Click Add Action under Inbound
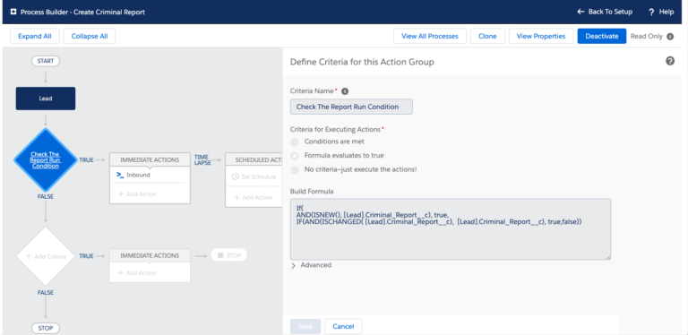 coord(137,193)
